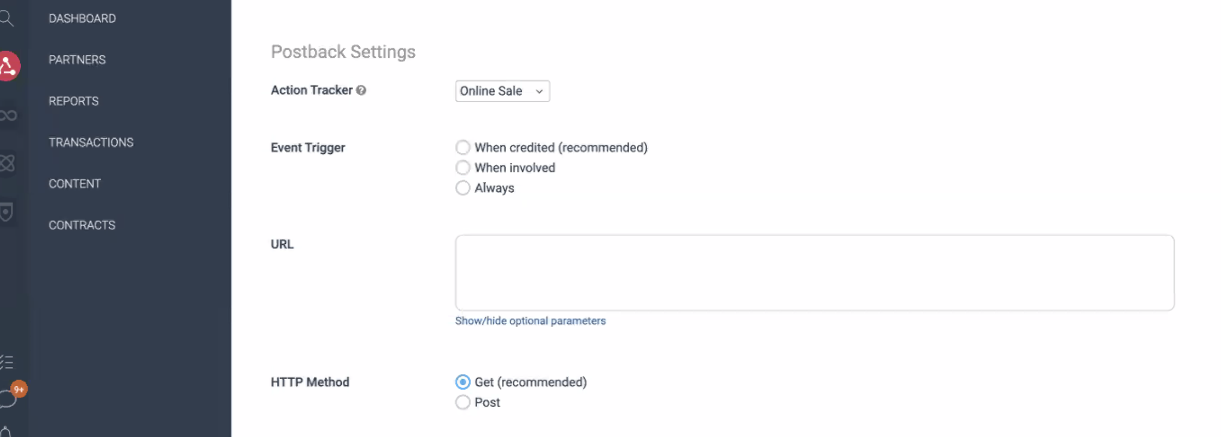Screen dimensions: 1221x437
Task: Go to the Reports menu item
Action: pyautogui.click(x=73, y=101)
